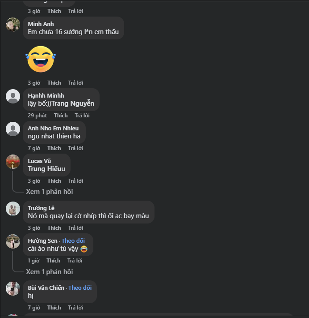309x318 pixels.
Task: Click Hường Sen's profile picture
Action: pyautogui.click(x=13, y=241)
